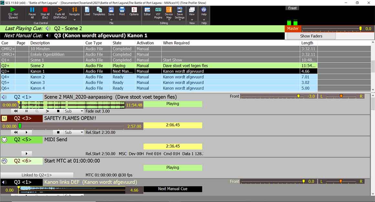The image size is (375, 202).
Task: Click the Print icon in toolbar
Action: pyautogui.click(x=122, y=12)
